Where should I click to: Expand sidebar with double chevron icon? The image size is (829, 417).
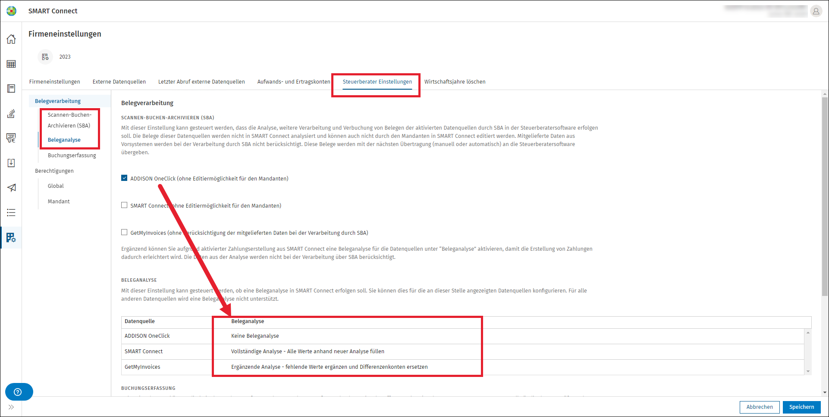point(11,407)
